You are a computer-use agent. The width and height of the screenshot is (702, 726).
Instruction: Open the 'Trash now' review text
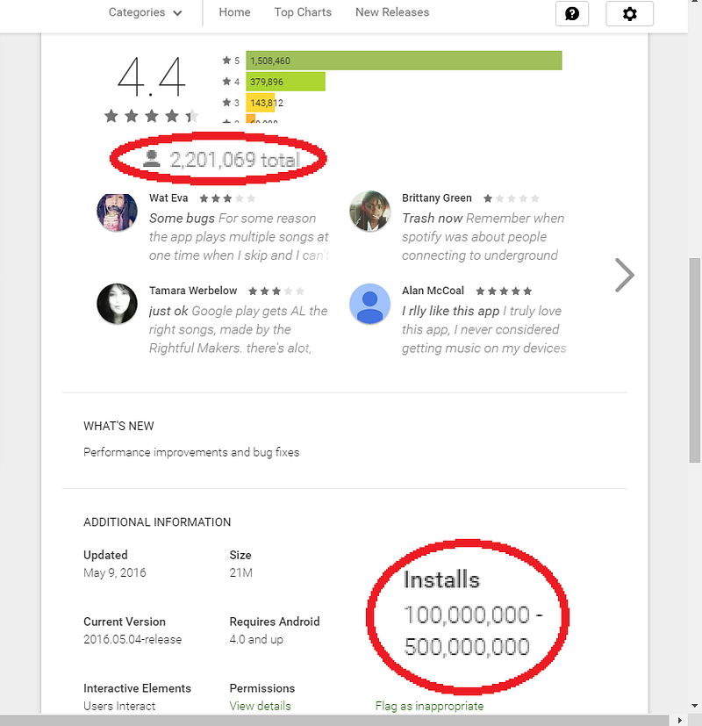484,237
